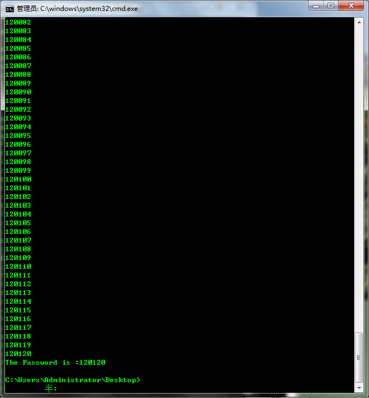
Task: Click output line 120089
Action: (x=18, y=83)
